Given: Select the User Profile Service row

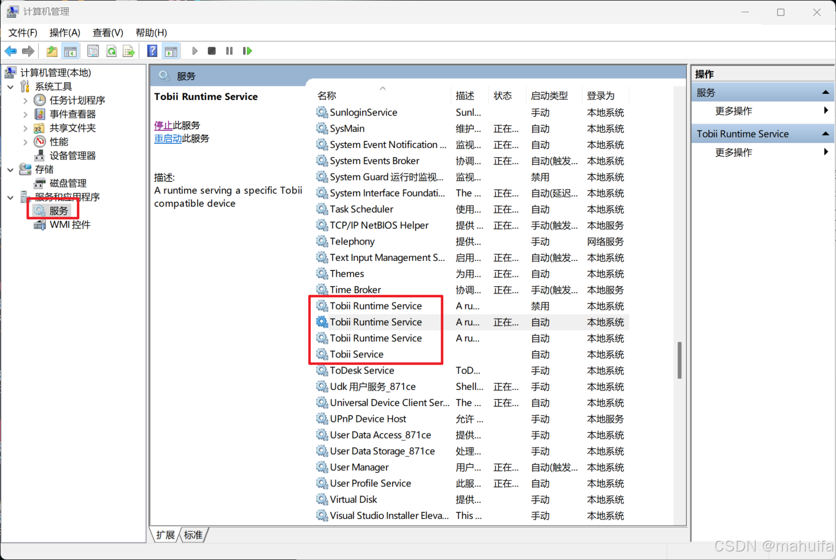Looking at the screenshot, I should point(471,483).
